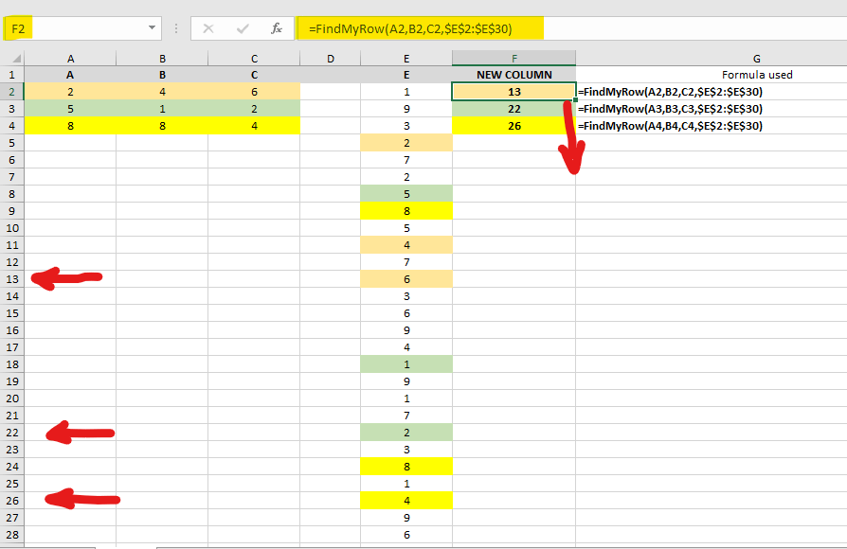Select cell A2 with value 2
847x549 pixels.
pos(70,92)
